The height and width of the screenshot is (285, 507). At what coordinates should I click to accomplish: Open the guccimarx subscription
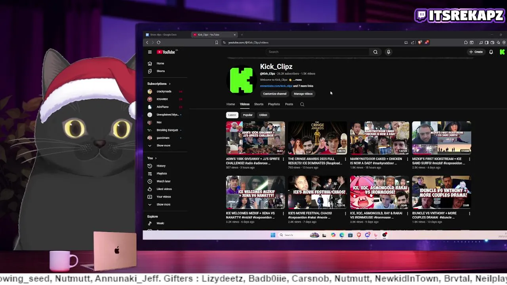tap(163, 138)
